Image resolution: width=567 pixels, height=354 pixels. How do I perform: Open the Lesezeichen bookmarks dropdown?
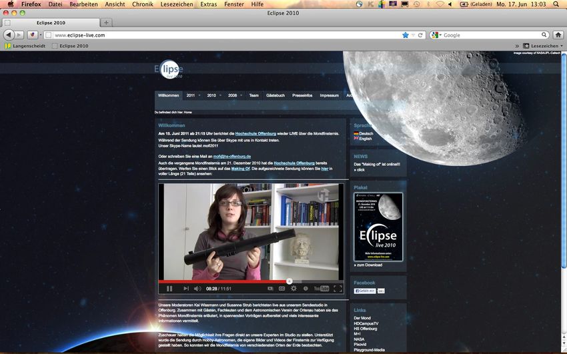tap(543, 46)
